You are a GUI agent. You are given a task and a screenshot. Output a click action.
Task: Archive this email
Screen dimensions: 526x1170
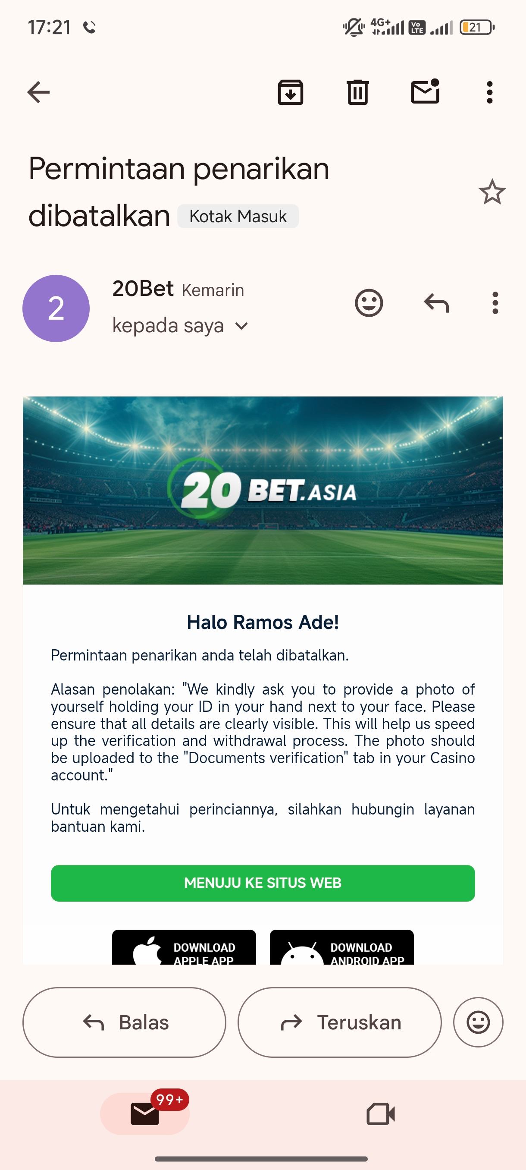(x=291, y=93)
